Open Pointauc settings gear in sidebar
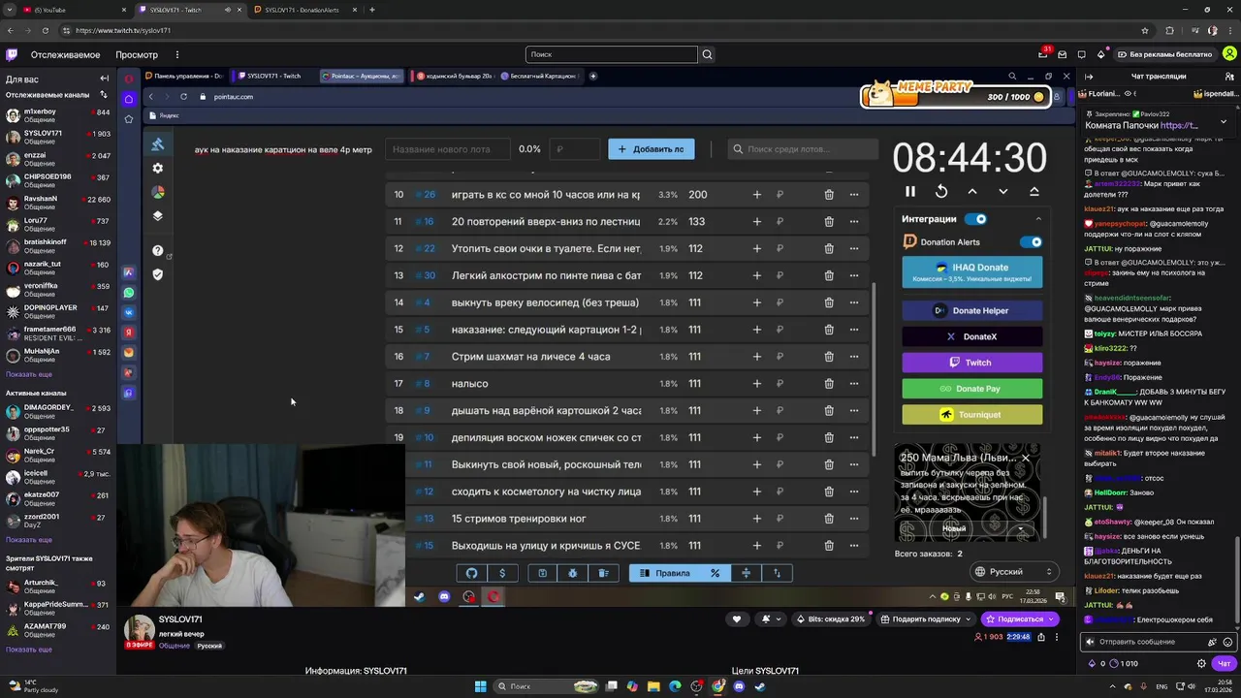The height and width of the screenshot is (698, 1241). click(158, 169)
